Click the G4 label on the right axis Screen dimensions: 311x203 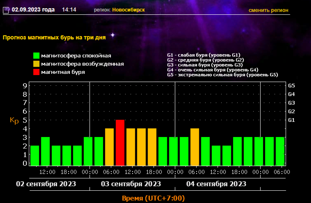coord(291,94)
